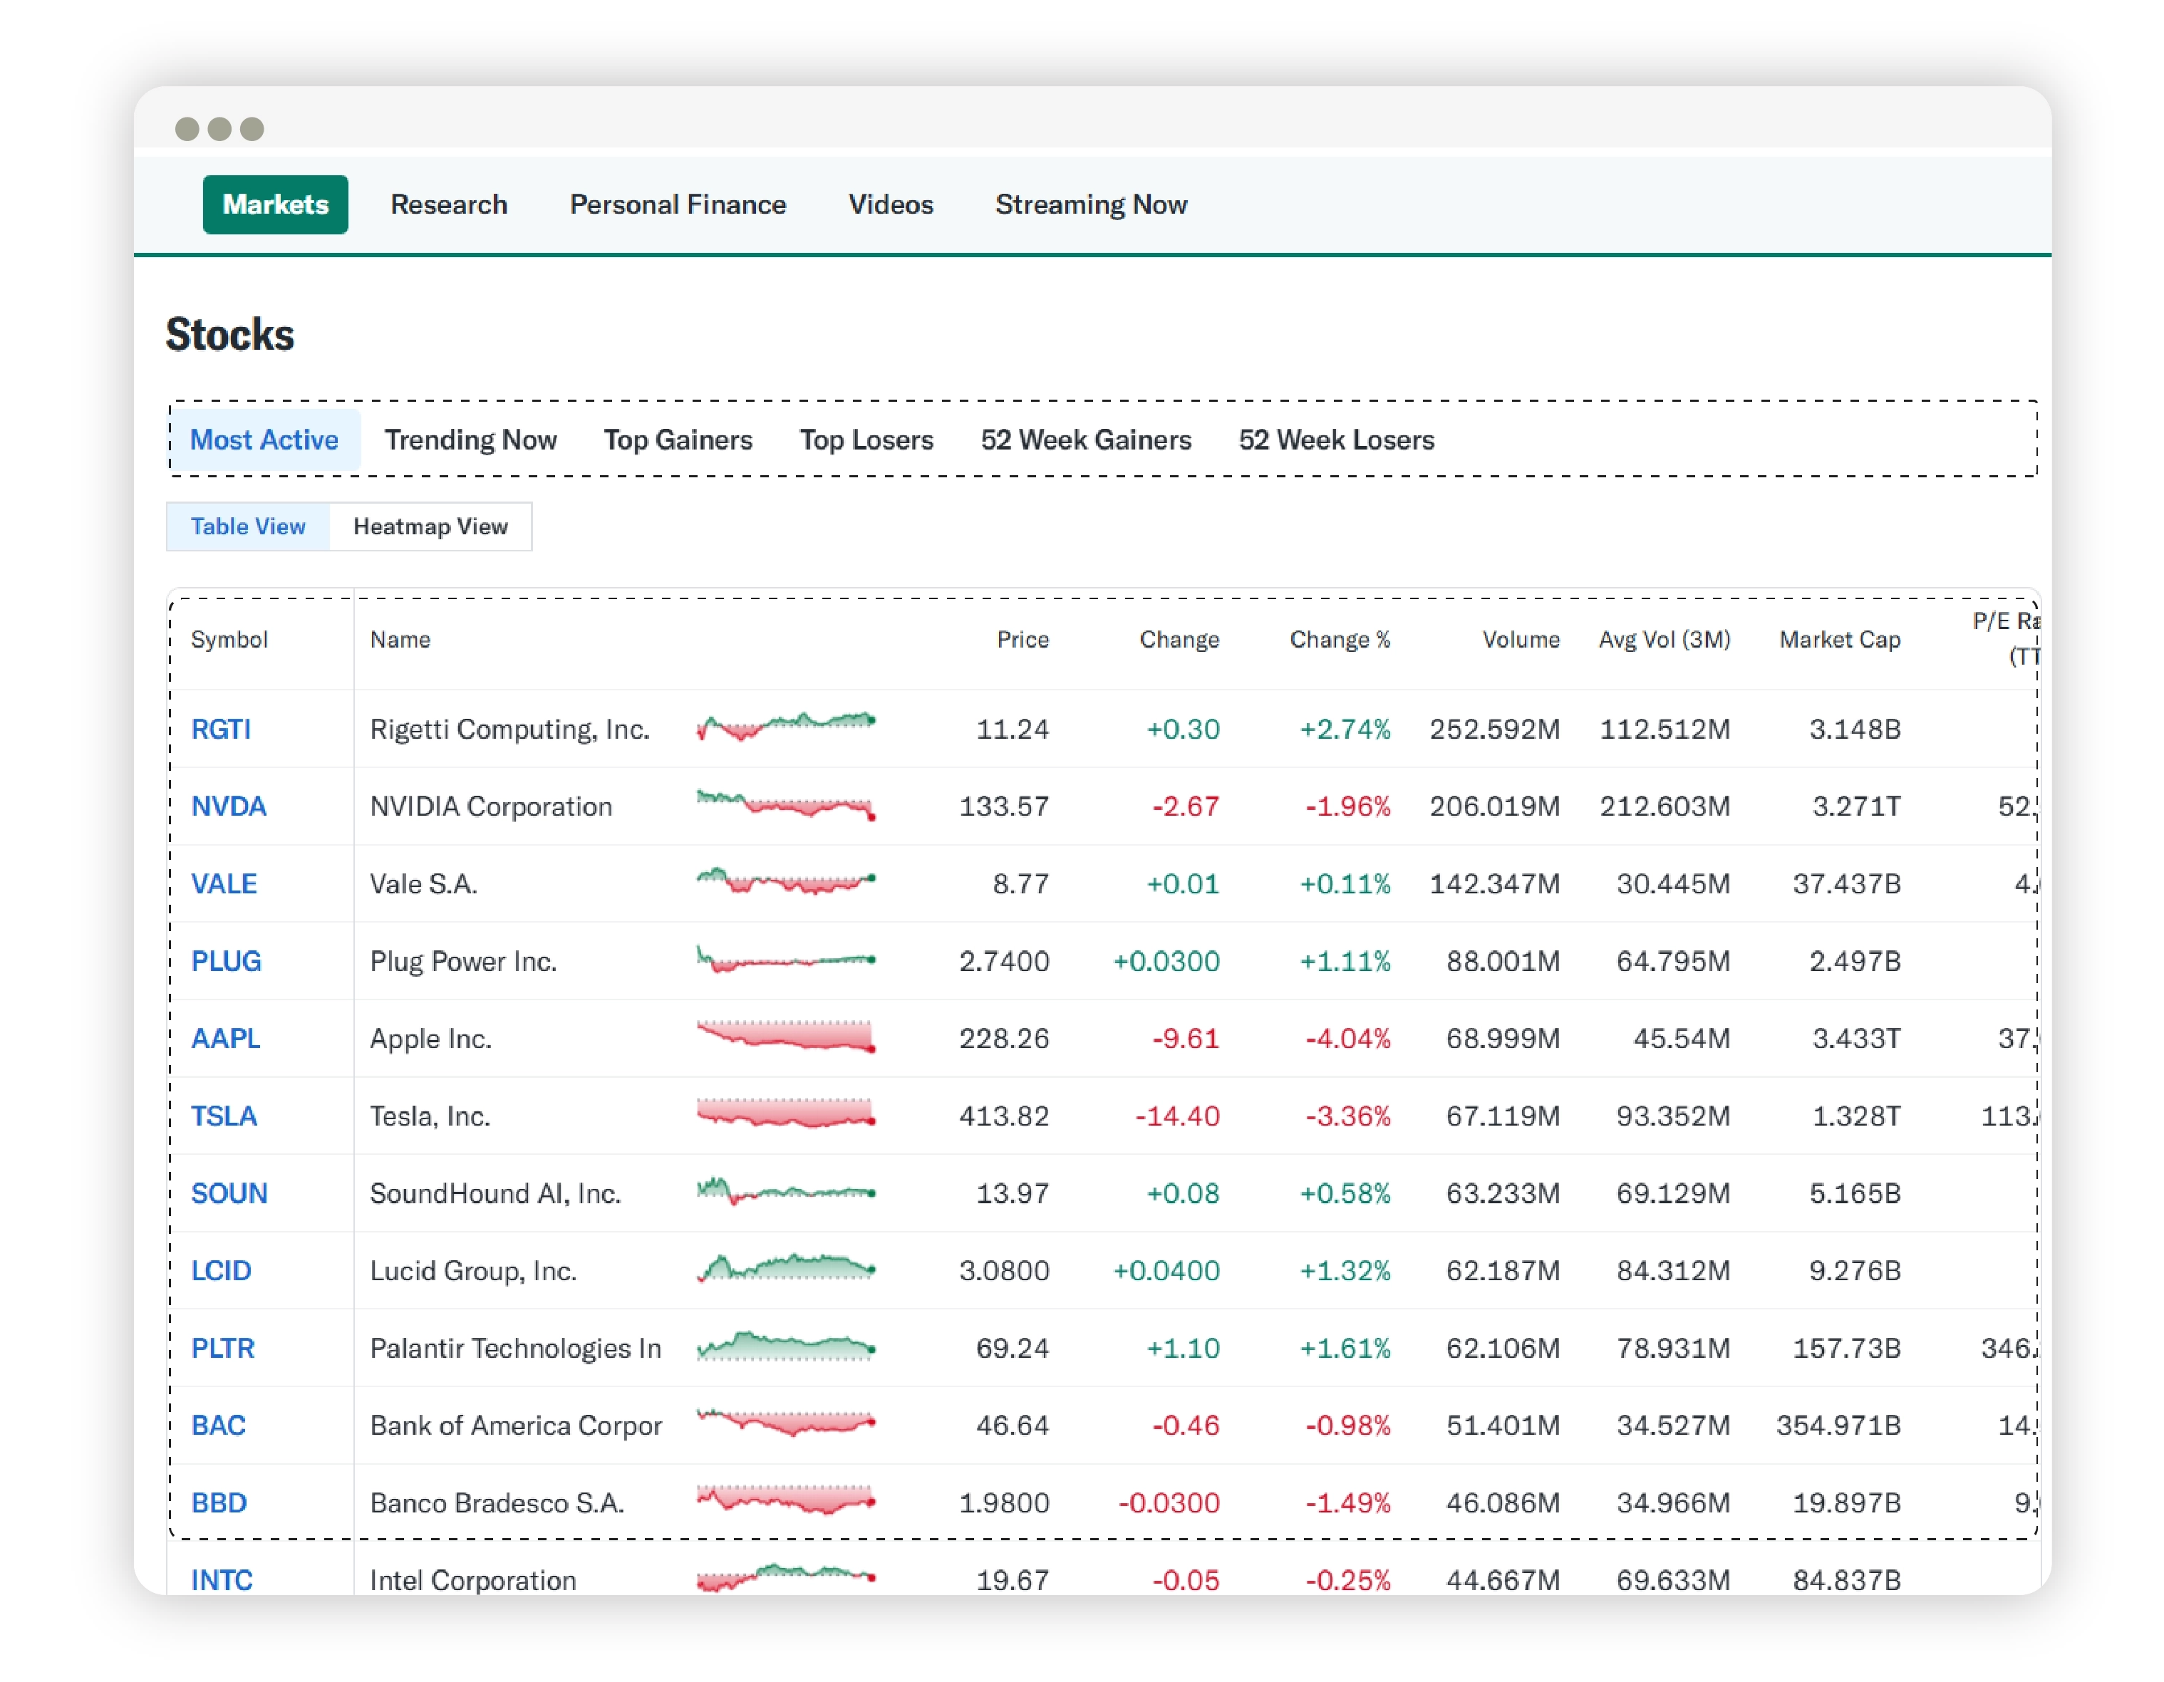2164x1682 pixels.
Task: Open the Markets navigation tab
Action: 276,204
